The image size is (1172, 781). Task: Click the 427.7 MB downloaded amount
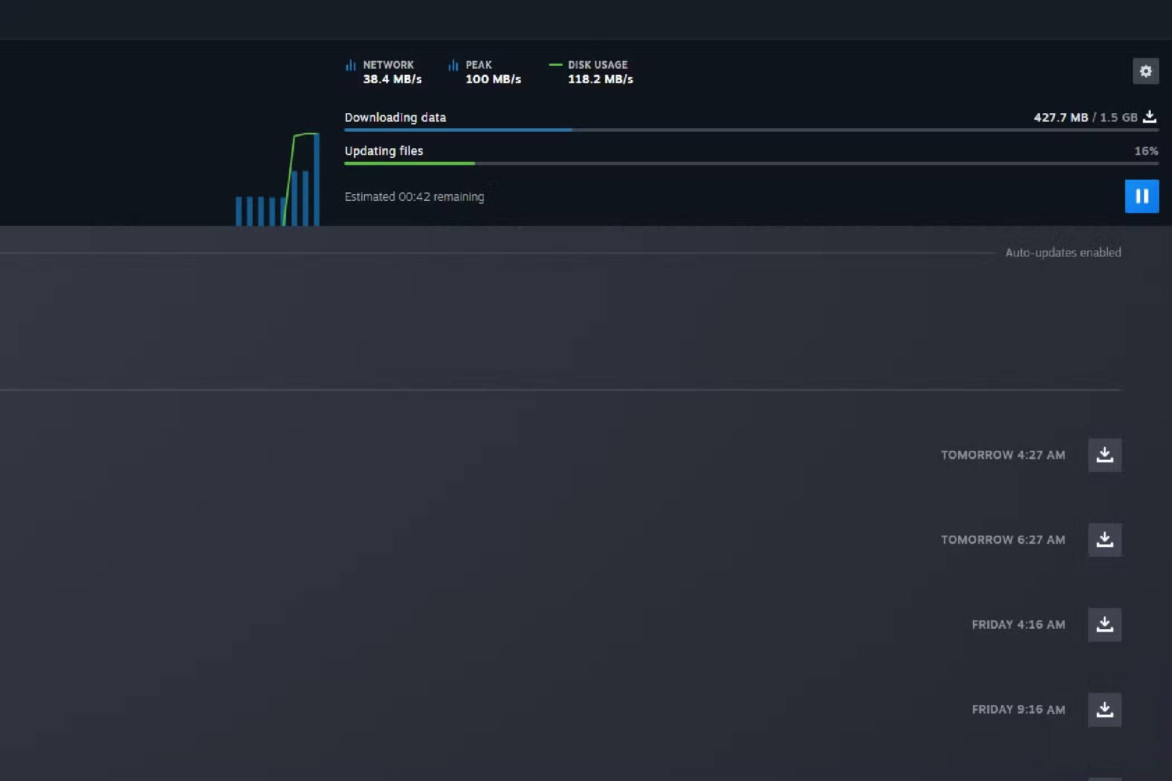[x=1060, y=118]
